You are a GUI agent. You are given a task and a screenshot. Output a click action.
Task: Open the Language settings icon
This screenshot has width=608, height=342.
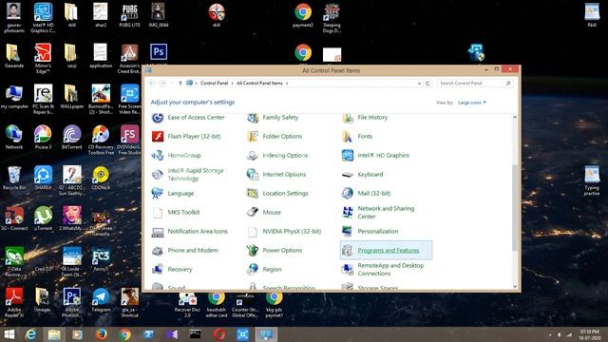(x=158, y=194)
